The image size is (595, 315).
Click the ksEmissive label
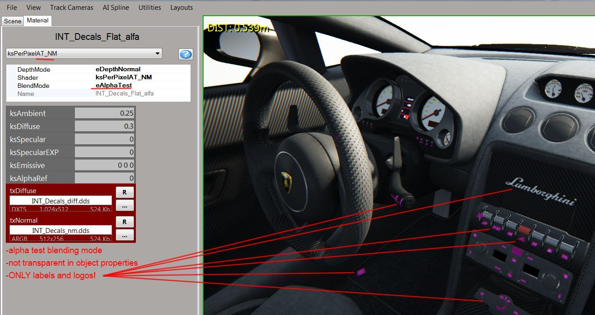28,165
